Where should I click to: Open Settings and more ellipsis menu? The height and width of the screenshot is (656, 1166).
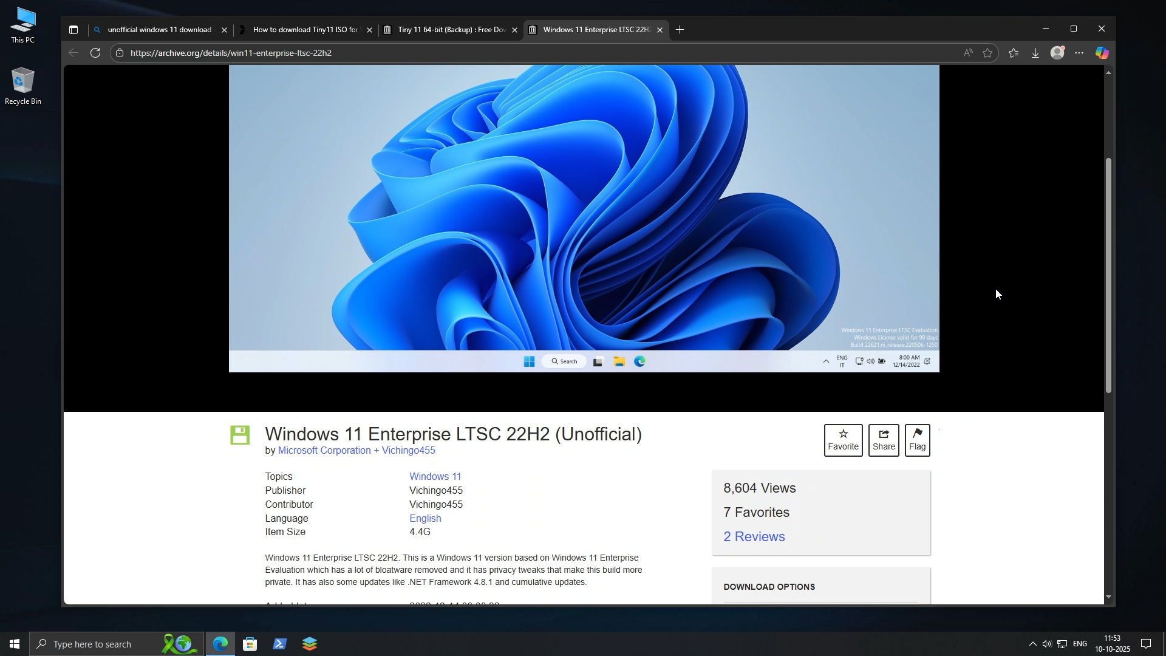1079,53
